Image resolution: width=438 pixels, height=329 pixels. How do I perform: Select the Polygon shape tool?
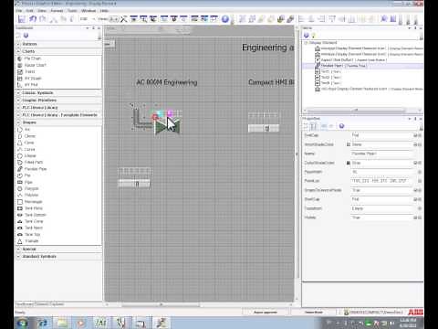click(x=31, y=188)
